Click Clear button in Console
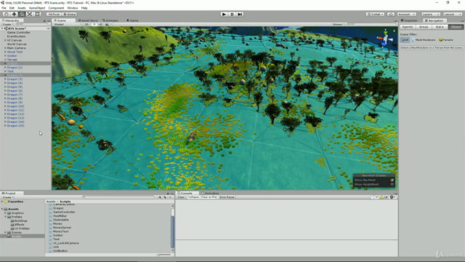The height and width of the screenshot is (262, 465). click(x=181, y=197)
